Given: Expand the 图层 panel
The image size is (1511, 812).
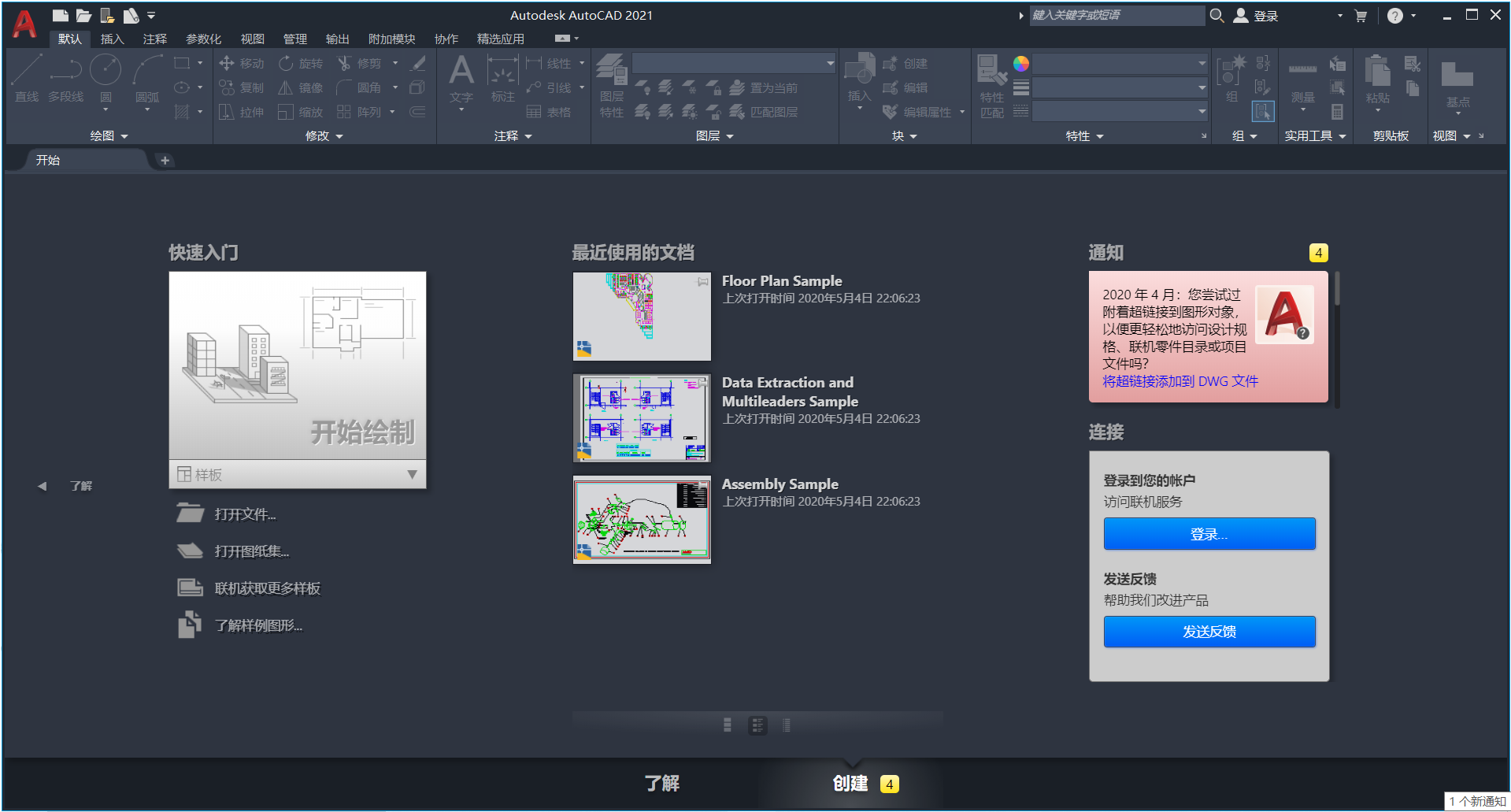Looking at the screenshot, I should tap(715, 136).
